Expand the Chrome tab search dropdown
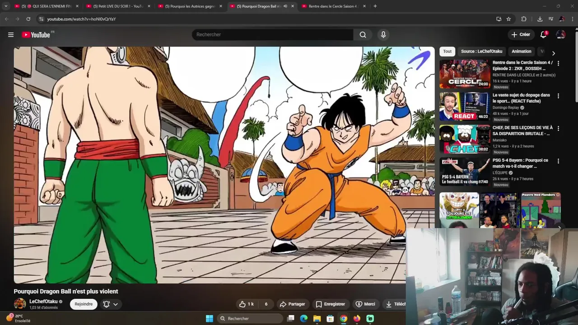Image resolution: width=578 pixels, height=325 pixels. click(x=6, y=6)
